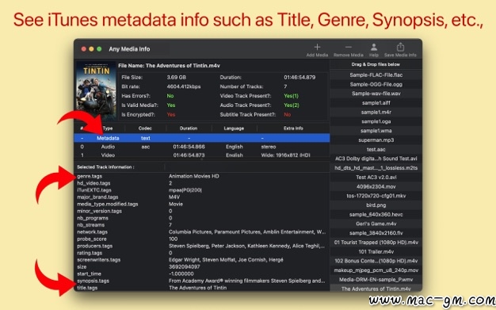Image resolution: width=496 pixels, height=310 pixels.
Task: Select 01 Tourist Trapped (1080p HD).m4v
Action: click(x=376, y=243)
